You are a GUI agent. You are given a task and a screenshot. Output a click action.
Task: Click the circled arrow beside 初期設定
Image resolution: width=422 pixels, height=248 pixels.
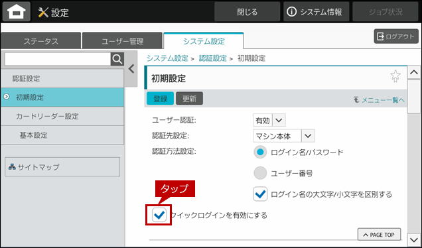click(6, 97)
